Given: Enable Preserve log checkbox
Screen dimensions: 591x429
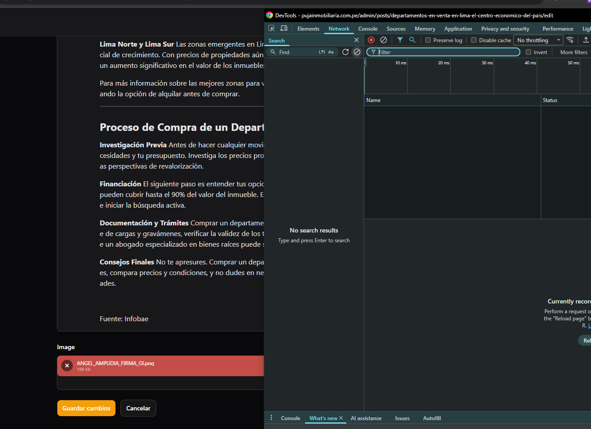Looking at the screenshot, I should 428,40.
